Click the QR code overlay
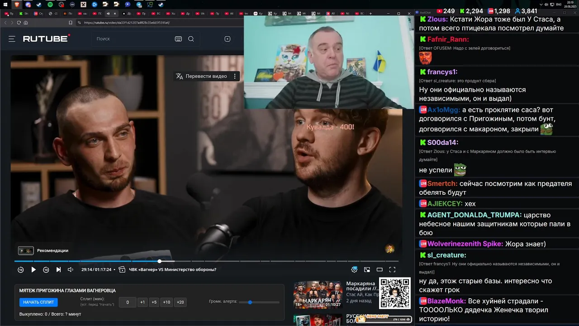The width and height of the screenshot is (579, 326). click(x=395, y=293)
